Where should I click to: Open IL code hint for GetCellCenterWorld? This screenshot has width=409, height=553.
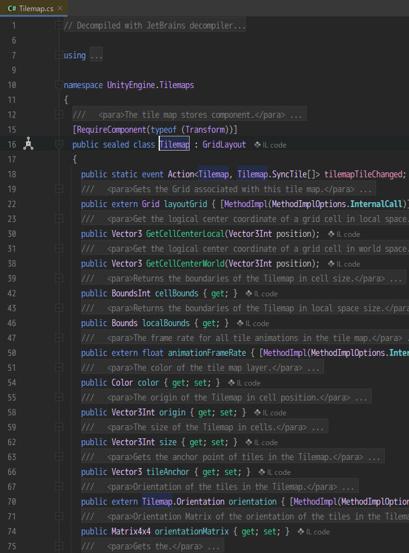click(x=344, y=264)
